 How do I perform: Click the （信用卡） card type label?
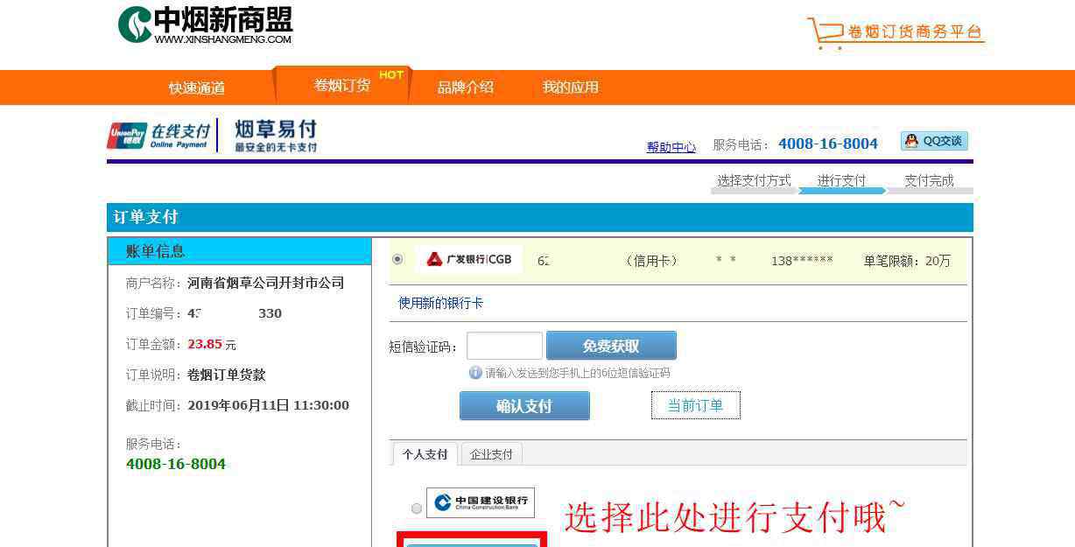(x=652, y=261)
